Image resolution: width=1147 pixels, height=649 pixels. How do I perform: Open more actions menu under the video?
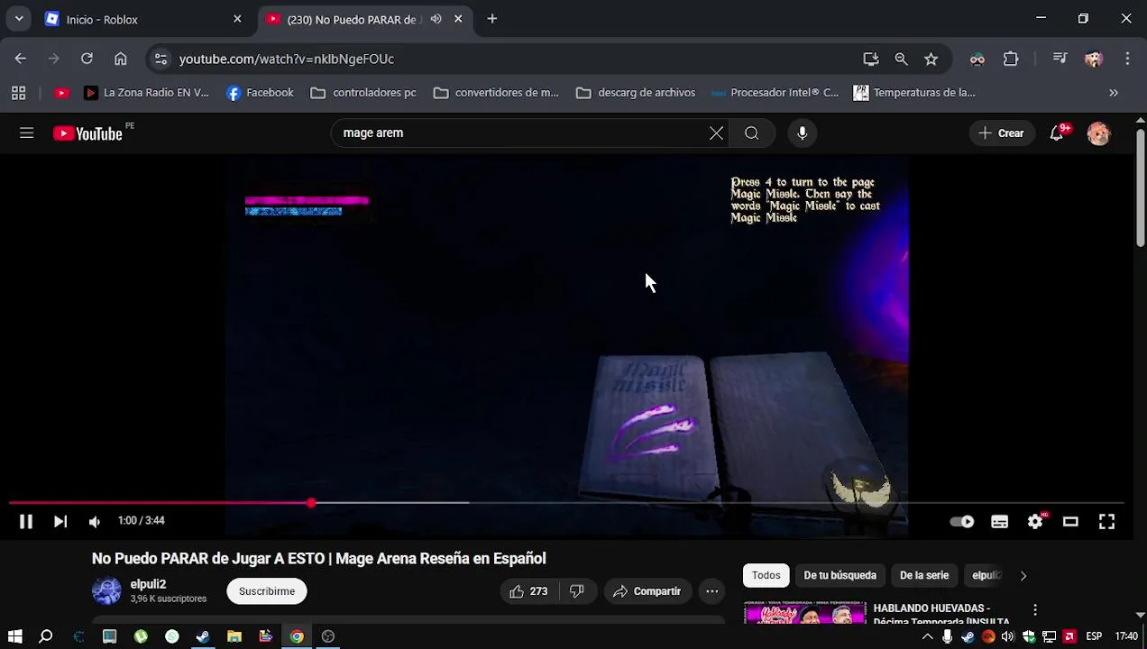pyautogui.click(x=711, y=591)
